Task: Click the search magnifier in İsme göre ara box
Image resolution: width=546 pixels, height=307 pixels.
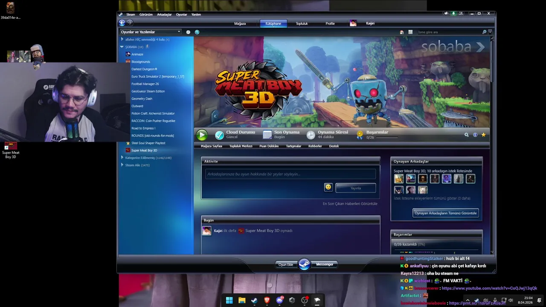Action: [484, 32]
